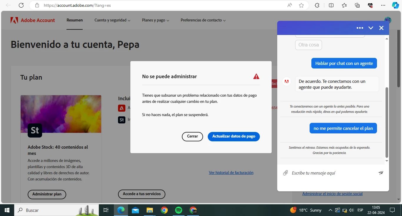This screenshot has width=402, height=216.
Task: Click the browser back arrow
Action: click(x=8, y=5)
